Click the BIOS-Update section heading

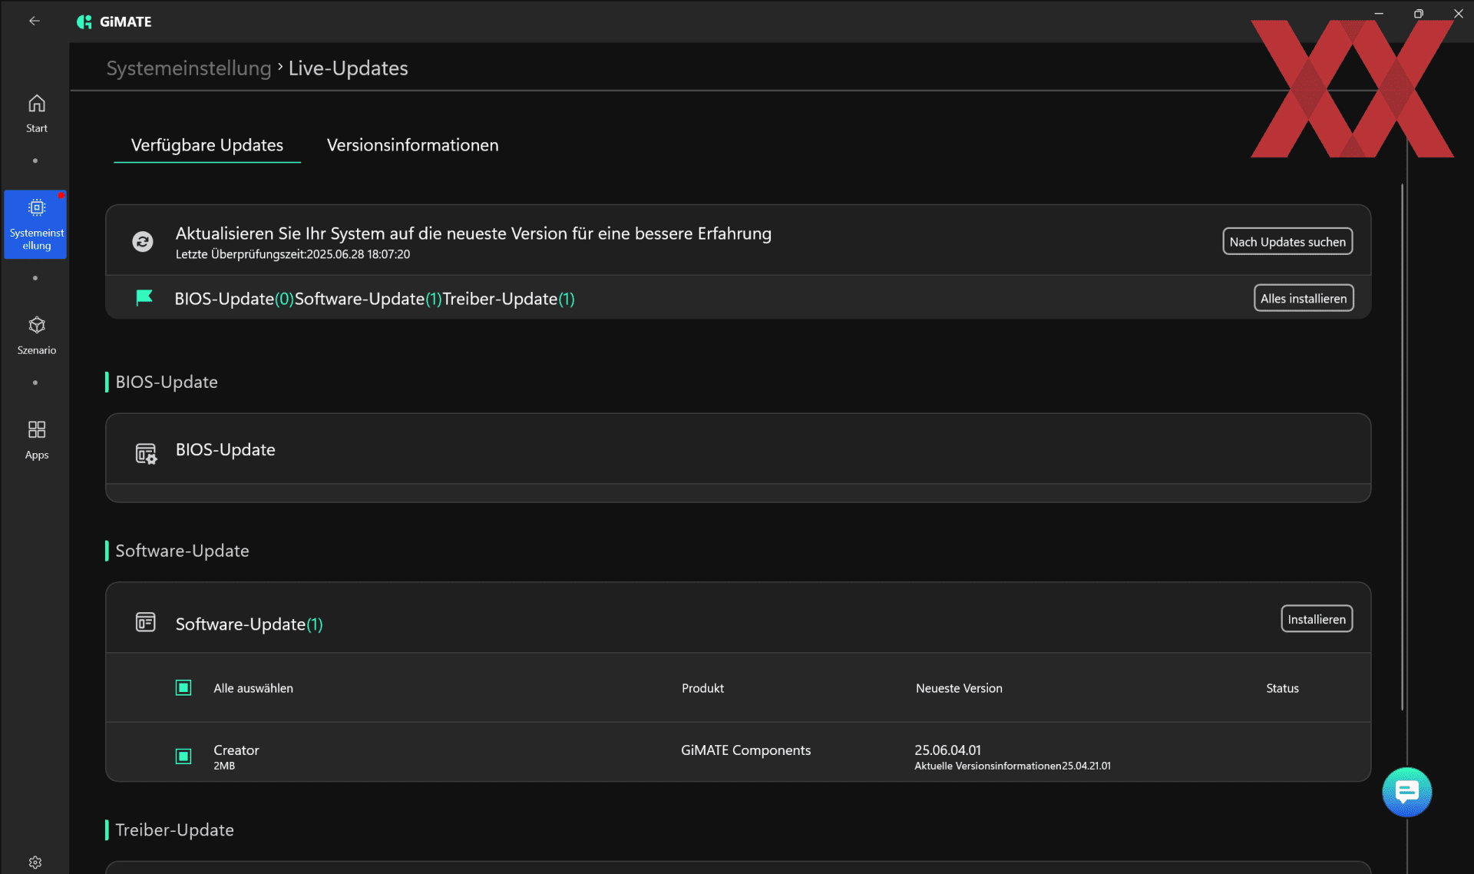pyautogui.click(x=167, y=382)
